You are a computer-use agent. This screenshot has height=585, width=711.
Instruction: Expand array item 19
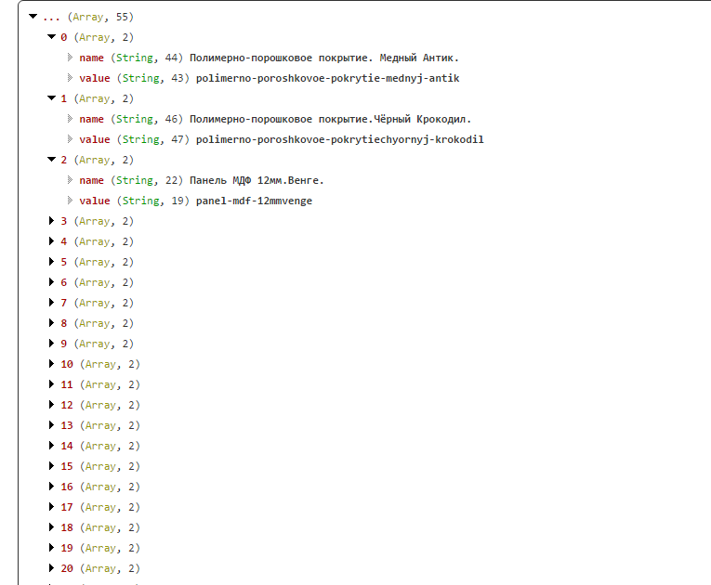(x=52, y=547)
